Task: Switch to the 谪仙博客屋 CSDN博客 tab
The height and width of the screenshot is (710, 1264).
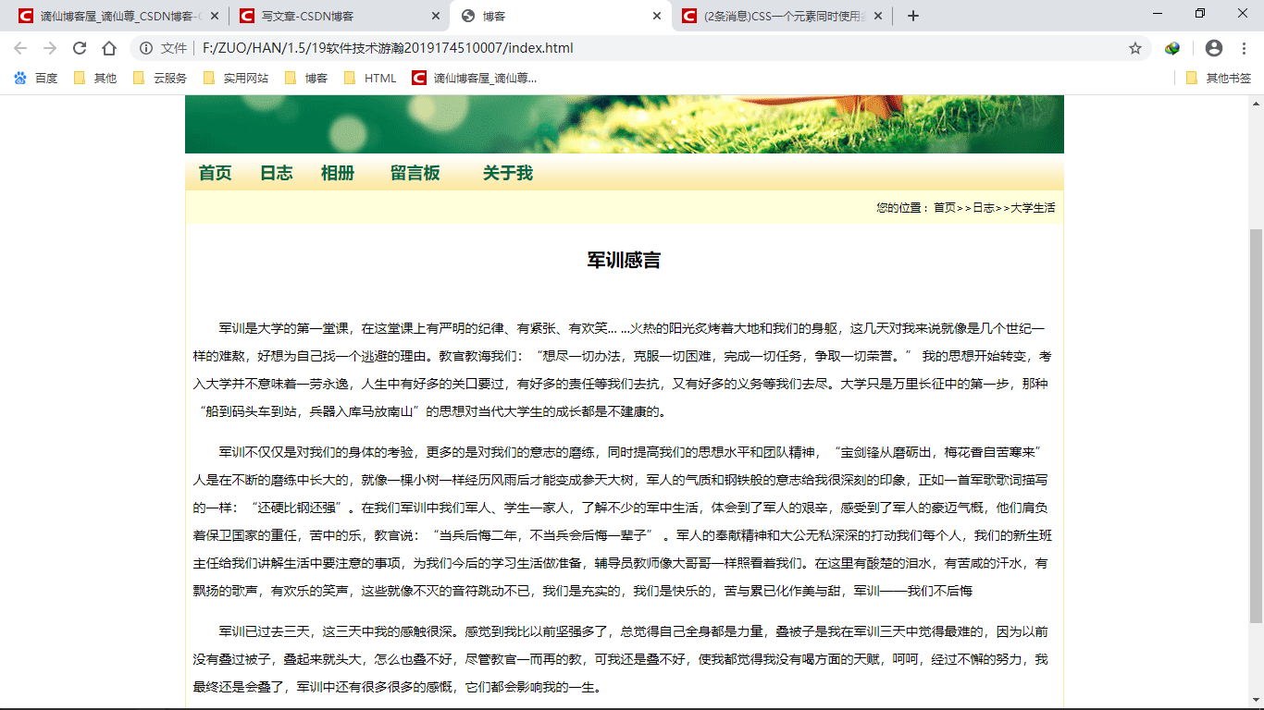Action: click(x=118, y=16)
